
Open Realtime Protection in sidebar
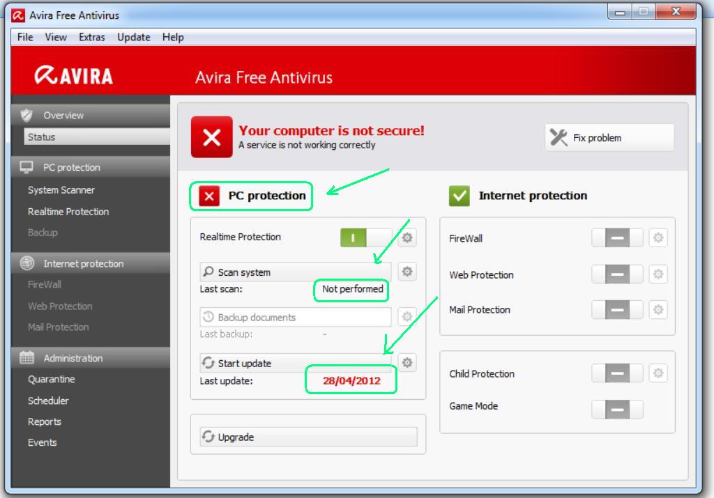[x=68, y=212]
